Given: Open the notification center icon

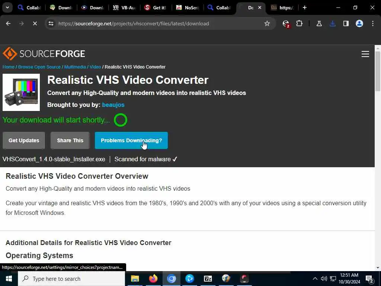Looking at the screenshot, I should pyautogui.click(x=369, y=279).
